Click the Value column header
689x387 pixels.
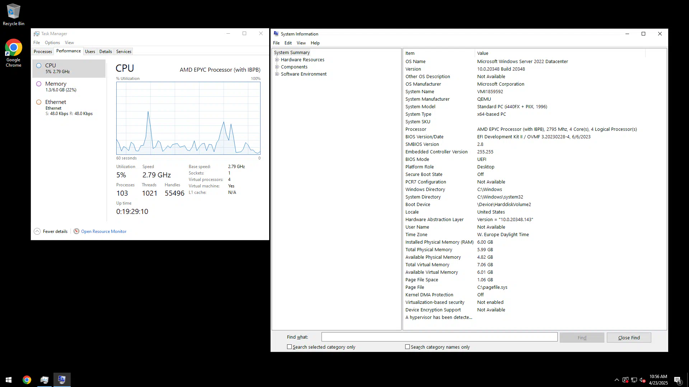560,53
